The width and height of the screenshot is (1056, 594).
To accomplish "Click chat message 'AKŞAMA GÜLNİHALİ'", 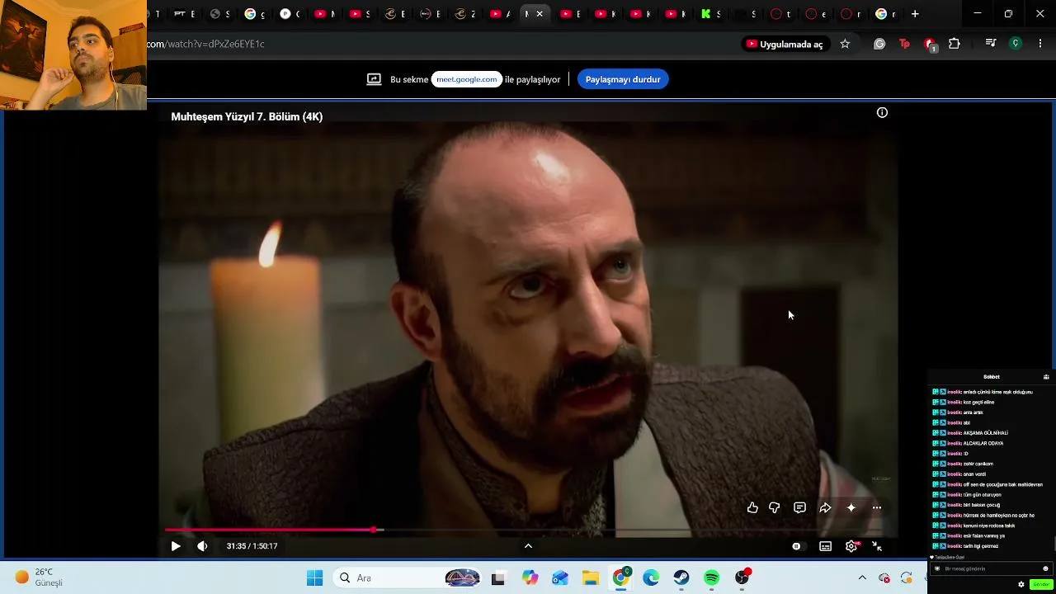I will tap(986, 433).
